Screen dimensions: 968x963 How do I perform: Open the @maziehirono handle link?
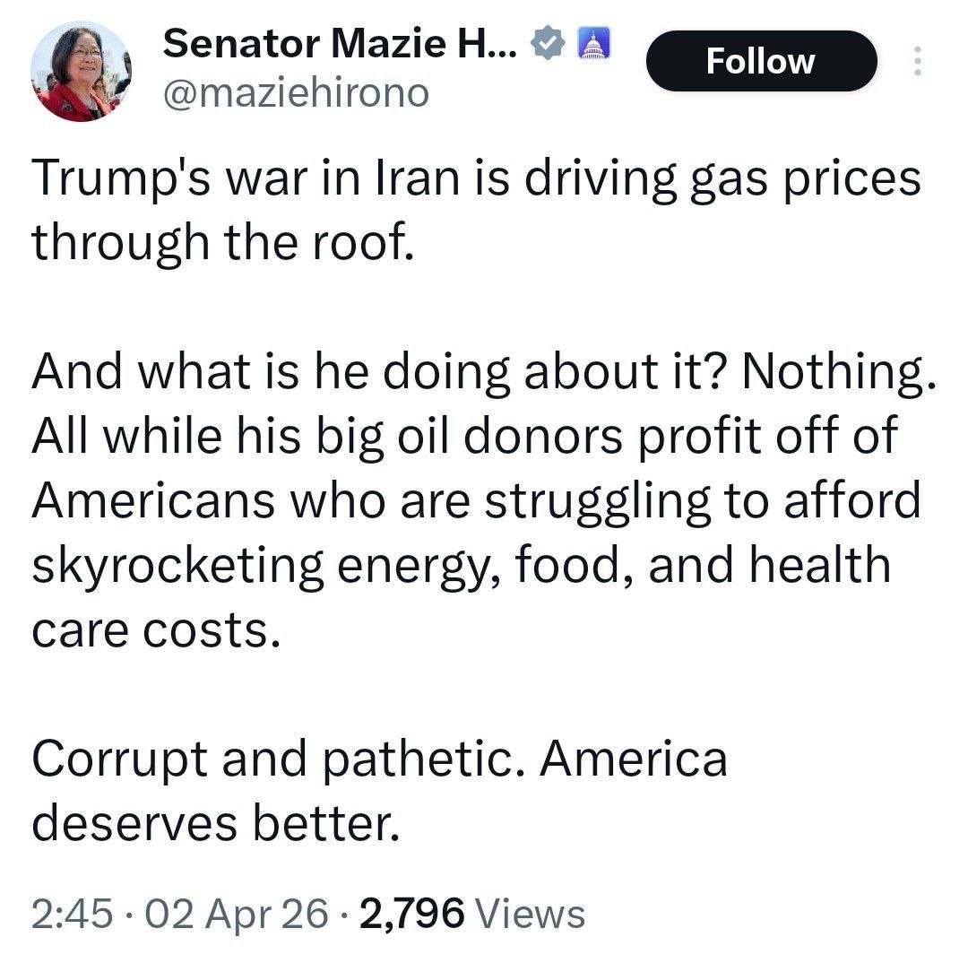point(296,91)
